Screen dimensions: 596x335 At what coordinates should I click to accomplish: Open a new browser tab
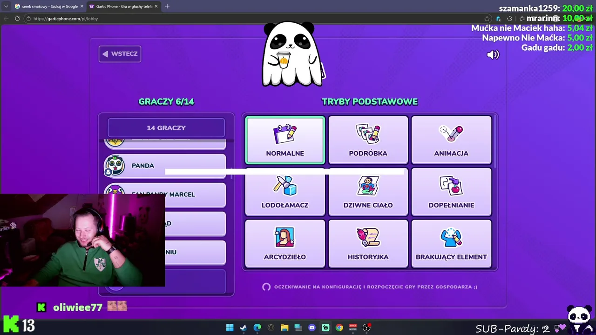(x=167, y=7)
